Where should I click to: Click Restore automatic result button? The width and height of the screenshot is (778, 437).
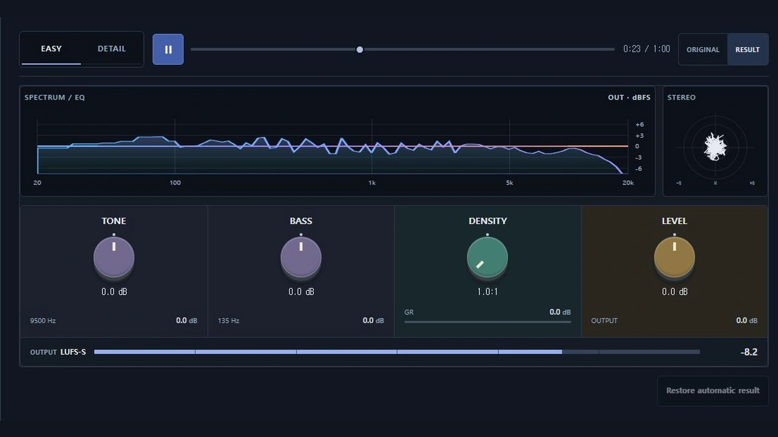713,391
